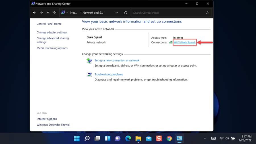Open the Wi-Fi (Geek Squad) connection link

[185, 42]
